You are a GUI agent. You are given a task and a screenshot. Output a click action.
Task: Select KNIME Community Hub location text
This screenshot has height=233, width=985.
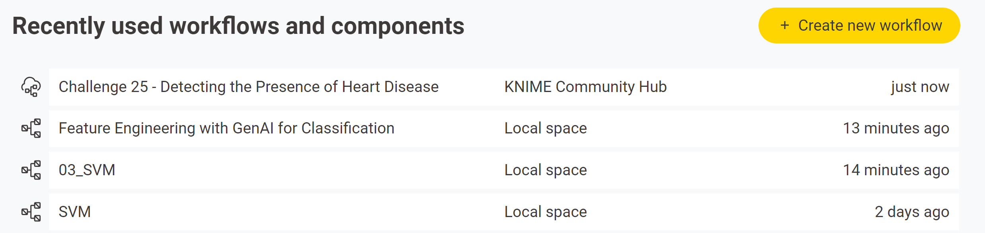click(x=585, y=87)
